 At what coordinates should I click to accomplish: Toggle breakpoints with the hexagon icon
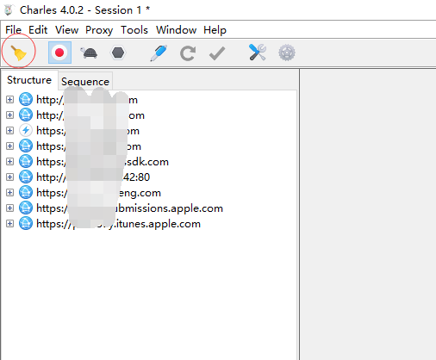pos(118,53)
